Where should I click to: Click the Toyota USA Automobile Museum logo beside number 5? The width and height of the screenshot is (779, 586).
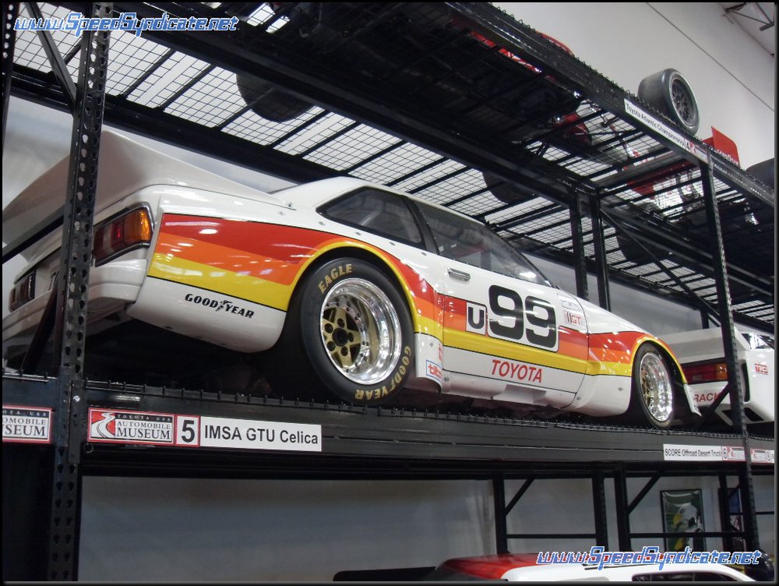coord(132,426)
